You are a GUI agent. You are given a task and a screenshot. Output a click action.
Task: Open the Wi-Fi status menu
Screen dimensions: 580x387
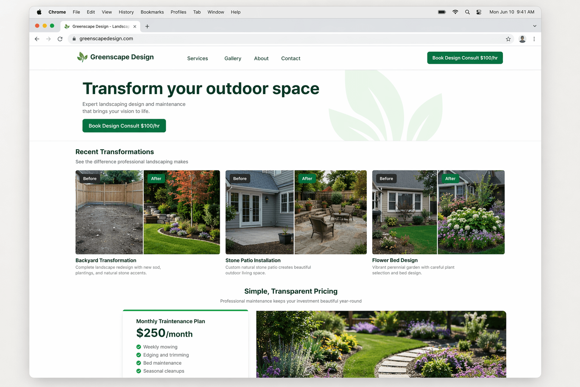(455, 12)
